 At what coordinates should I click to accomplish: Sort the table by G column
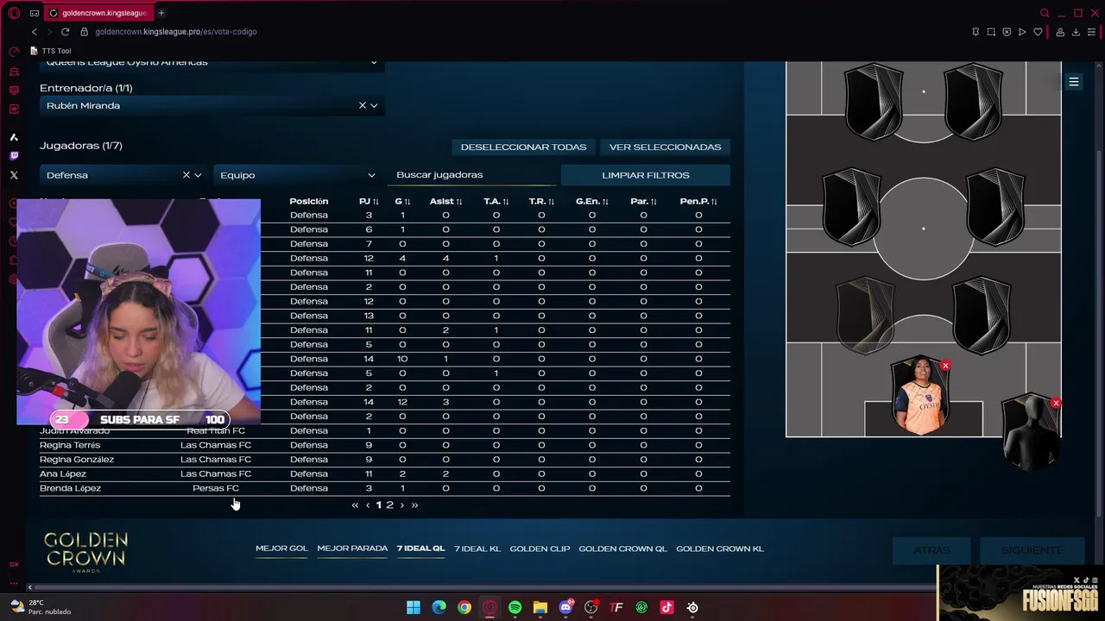point(401,201)
